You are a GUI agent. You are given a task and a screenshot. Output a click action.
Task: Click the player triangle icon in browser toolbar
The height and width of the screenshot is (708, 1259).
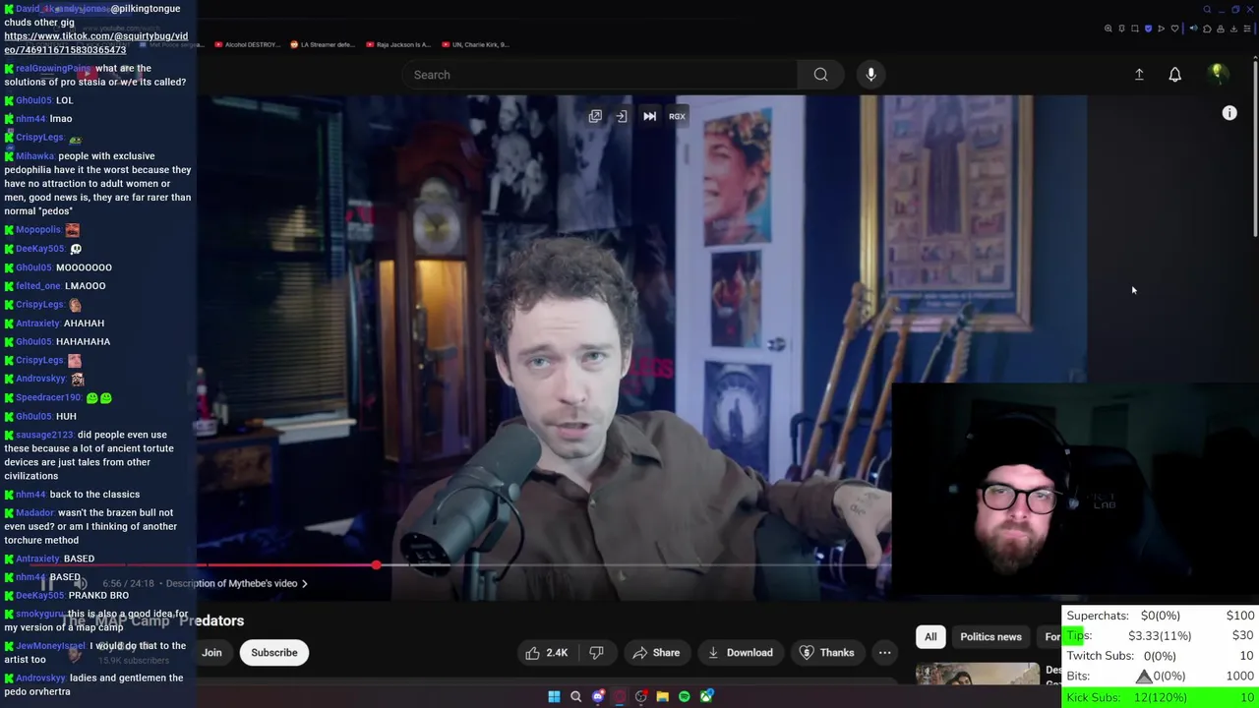coord(1162,29)
